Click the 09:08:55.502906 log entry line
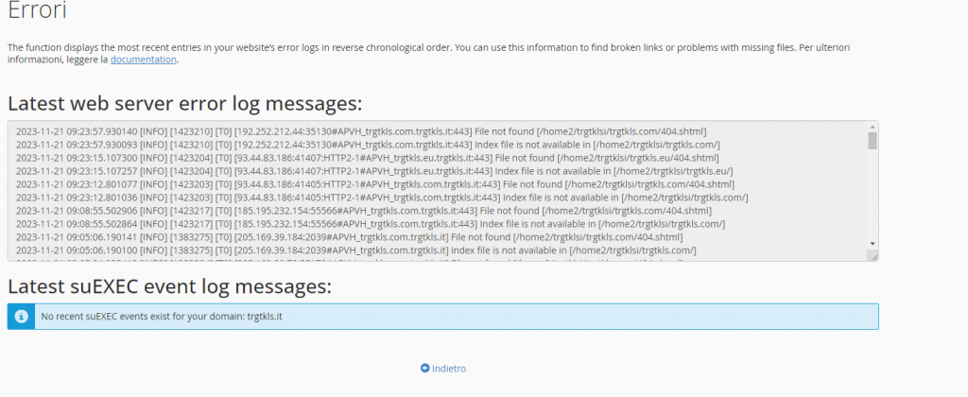968x397 pixels. point(361,211)
